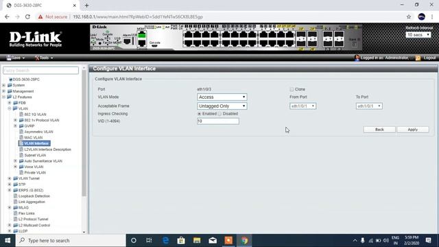Viewport: 439px width, 247px height.
Task: Open the Subnet VLAN page
Action: coord(35,155)
